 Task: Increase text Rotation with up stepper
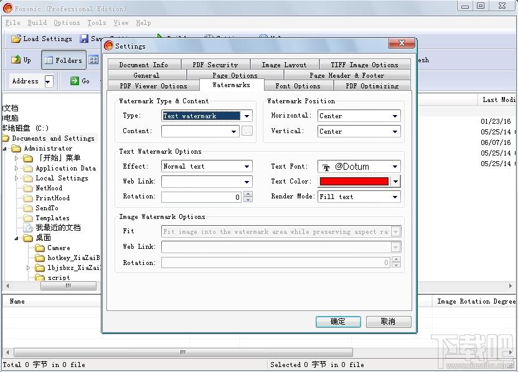pos(248,194)
